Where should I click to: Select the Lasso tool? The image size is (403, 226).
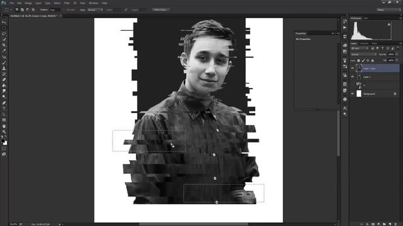point(4,33)
